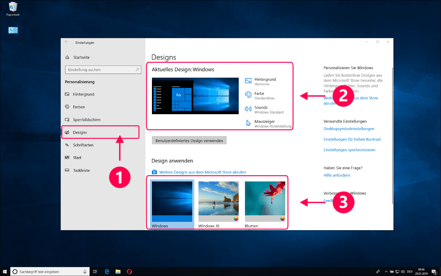Image resolution: width=441 pixels, height=276 pixels.
Task: Go back with the Einstellungen back arrow
Action: [x=66, y=42]
